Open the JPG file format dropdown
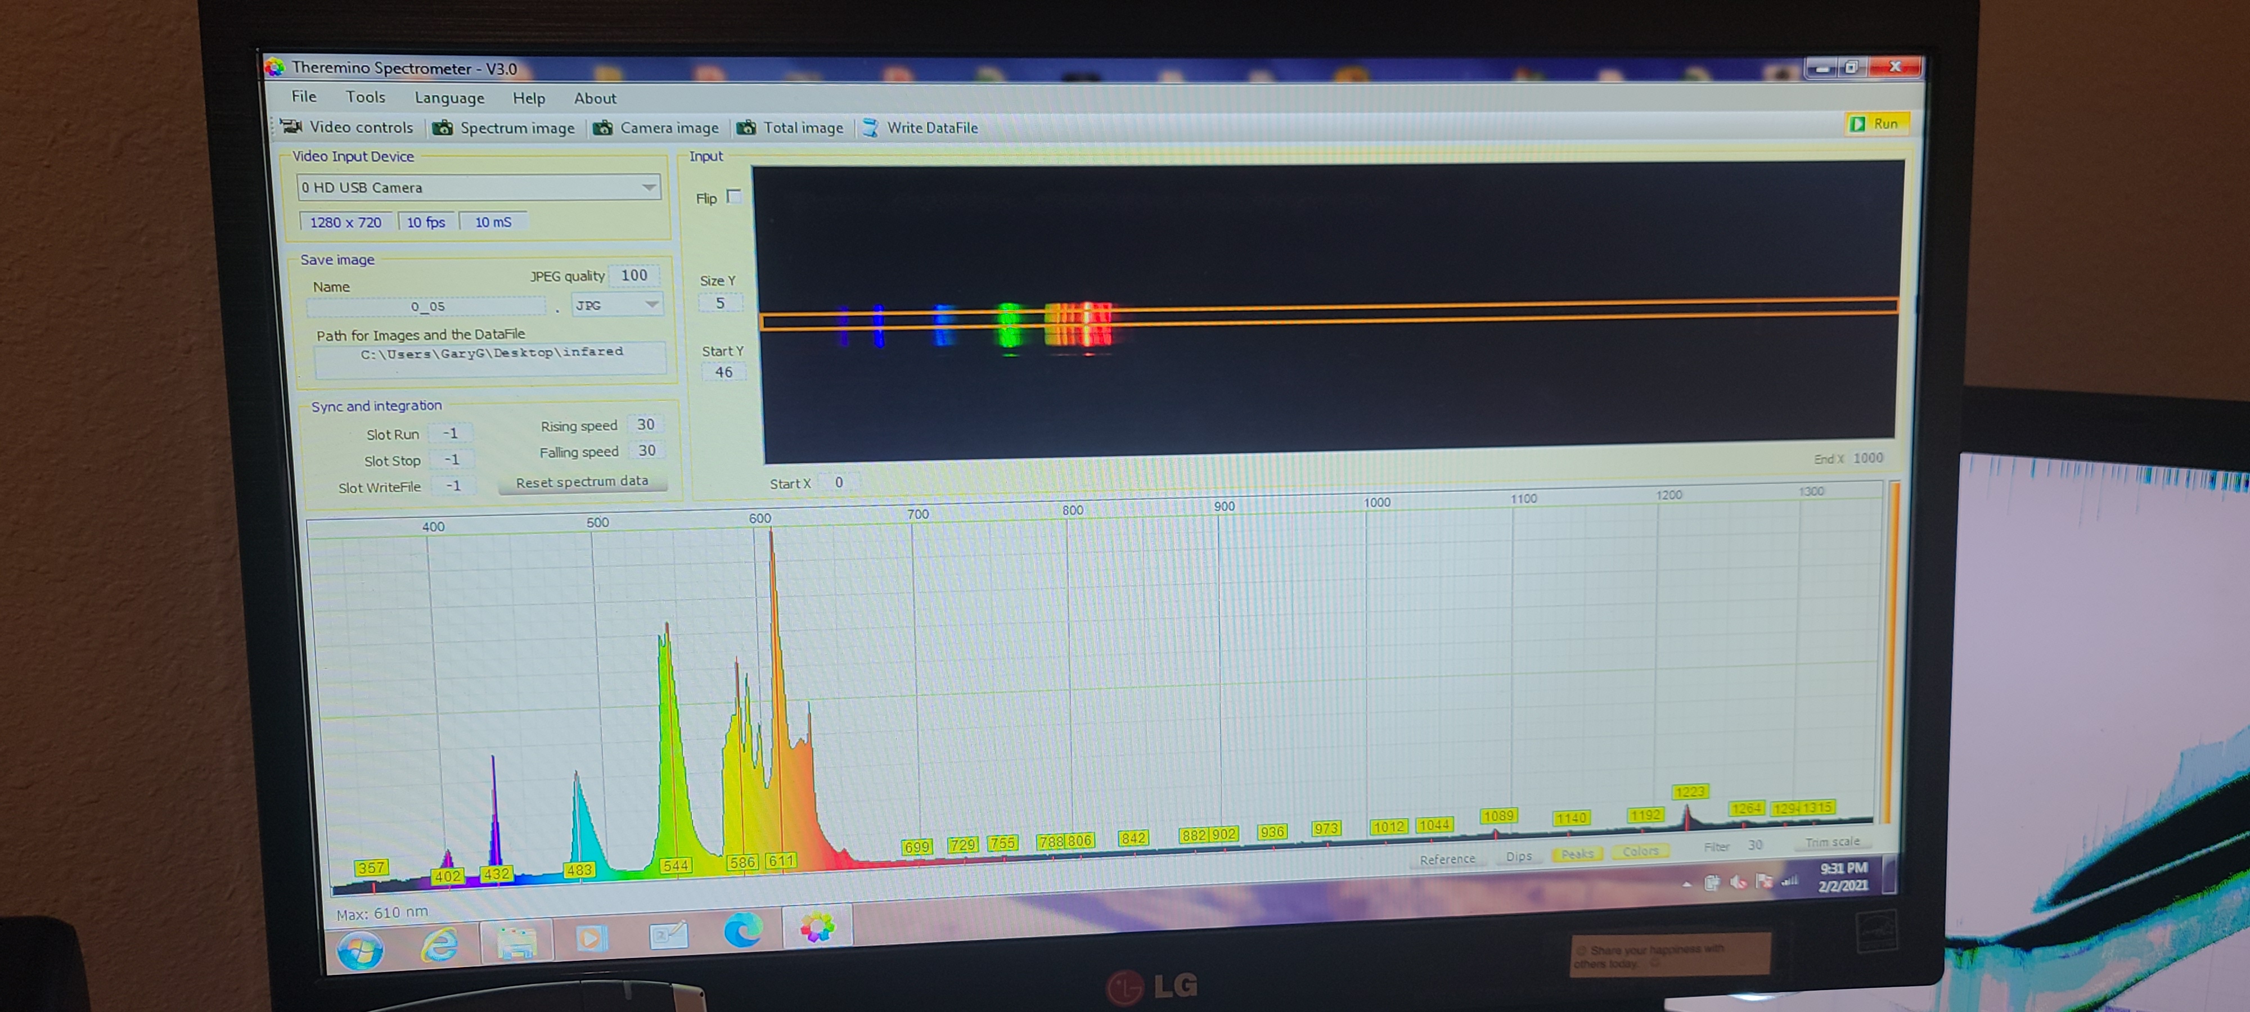The width and height of the screenshot is (2250, 1012). pyautogui.click(x=651, y=304)
